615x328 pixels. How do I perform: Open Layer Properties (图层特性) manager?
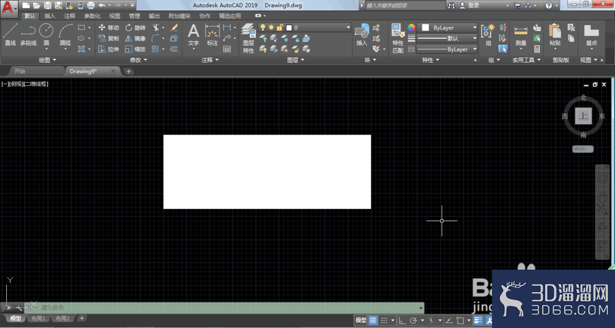pyautogui.click(x=248, y=38)
